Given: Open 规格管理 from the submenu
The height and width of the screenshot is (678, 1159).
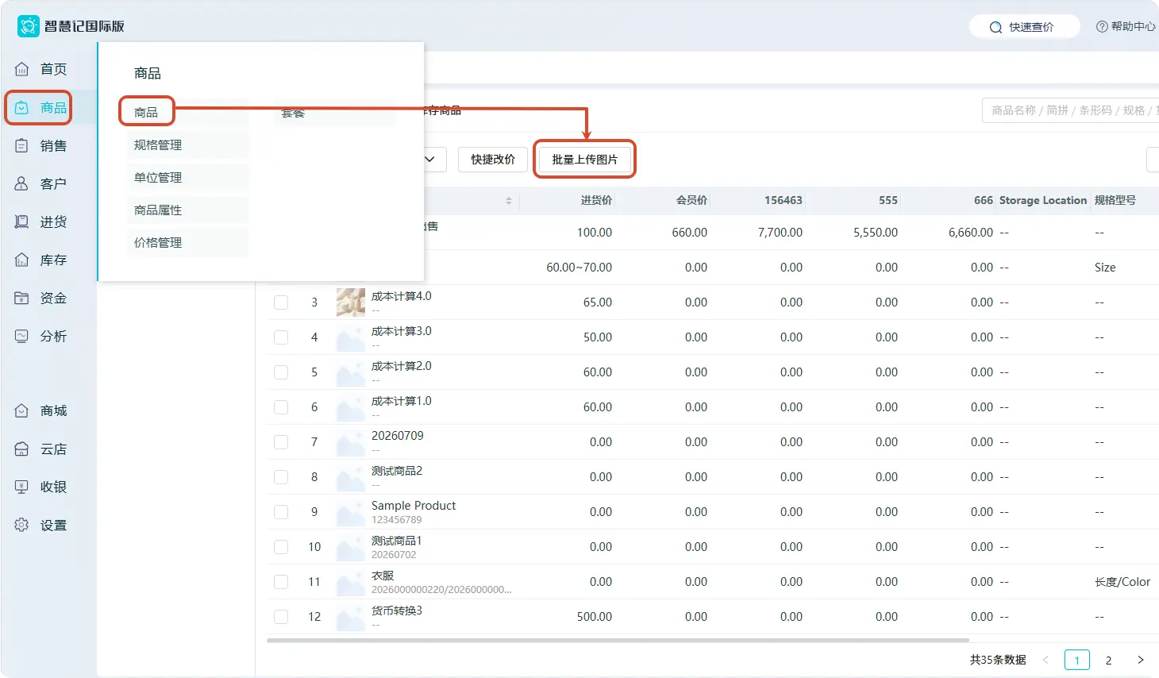Looking at the screenshot, I should (x=187, y=145).
